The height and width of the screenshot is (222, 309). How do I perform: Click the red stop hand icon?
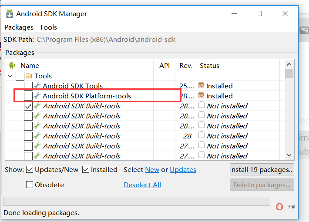pyautogui.click(x=279, y=207)
